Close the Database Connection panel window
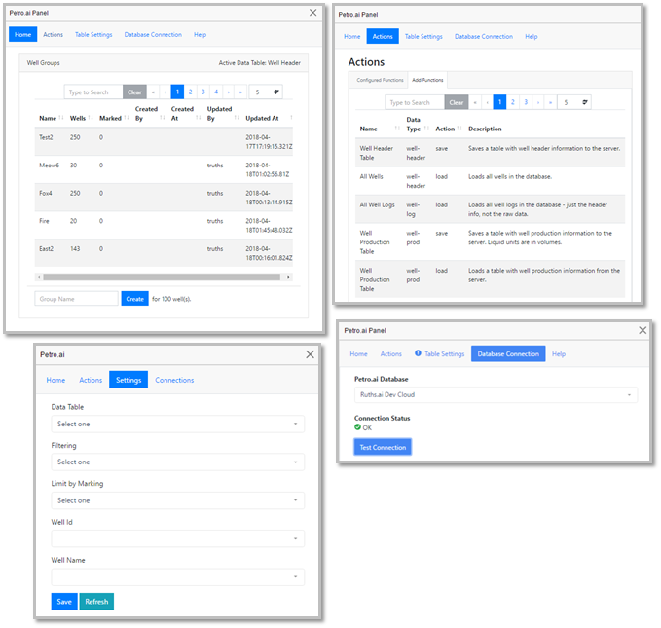Screen dimensions: 661x628 click(643, 330)
